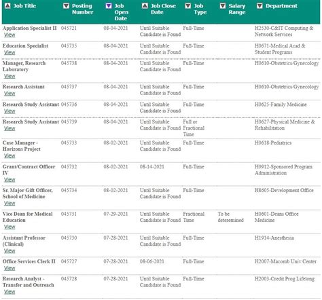The width and height of the screenshot is (322, 300).
Task: Click department H0671-Medical Acad & Student Programs
Action: coord(280,49)
